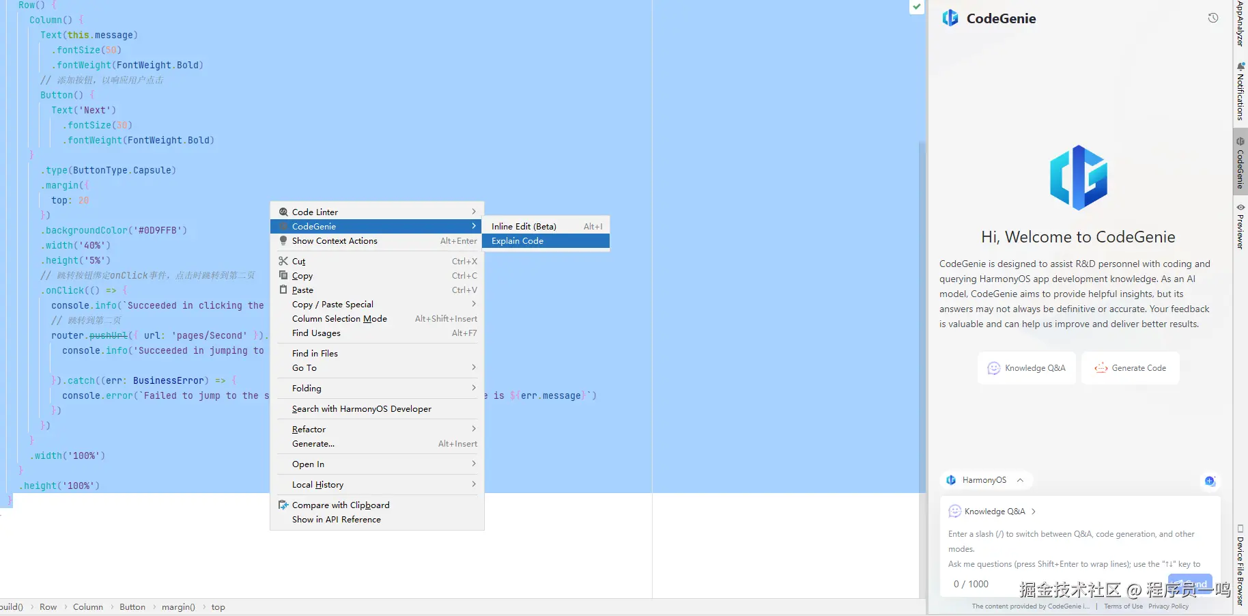Image resolution: width=1248 pixels, height=616 pixels.
Task: Open the Device File Browser tool window
Action: 1240,565
